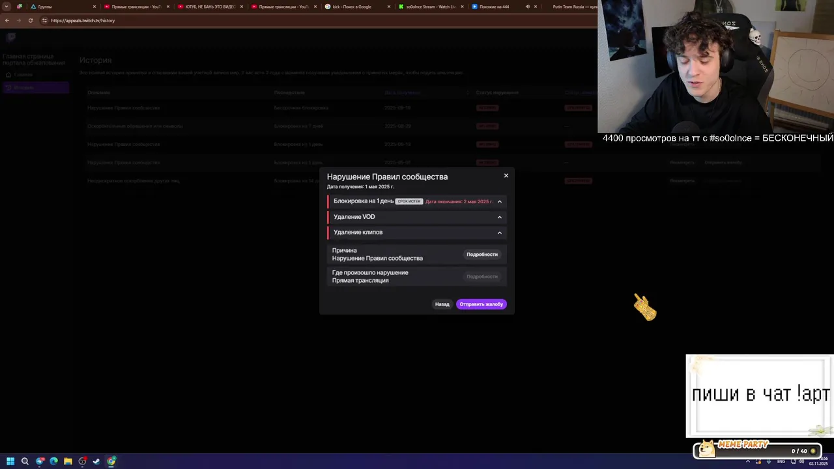Click the Дата получения: 1 мая 2025 text

(x=360, y=186)
